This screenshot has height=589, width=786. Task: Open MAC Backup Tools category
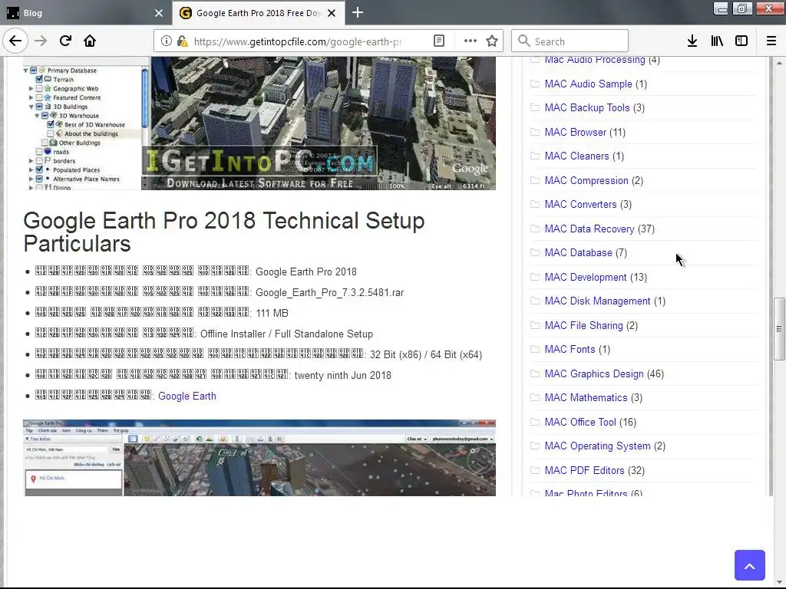click(x=587, y=107)
